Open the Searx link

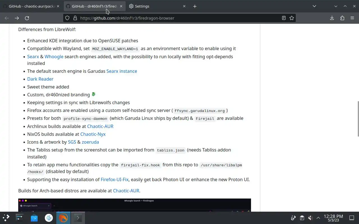point(33,57)
